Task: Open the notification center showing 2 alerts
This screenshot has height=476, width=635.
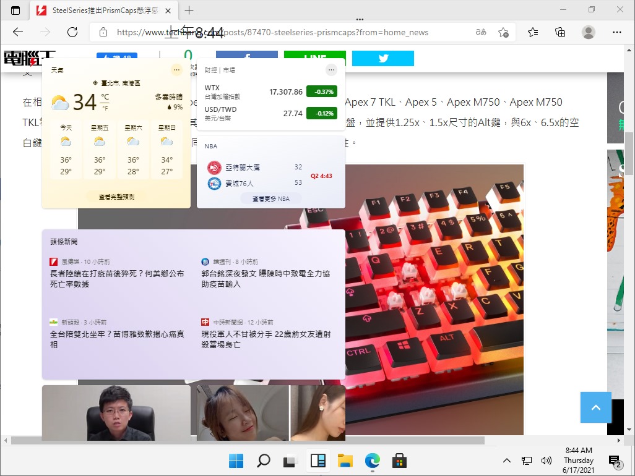Action: coord(616,462)
